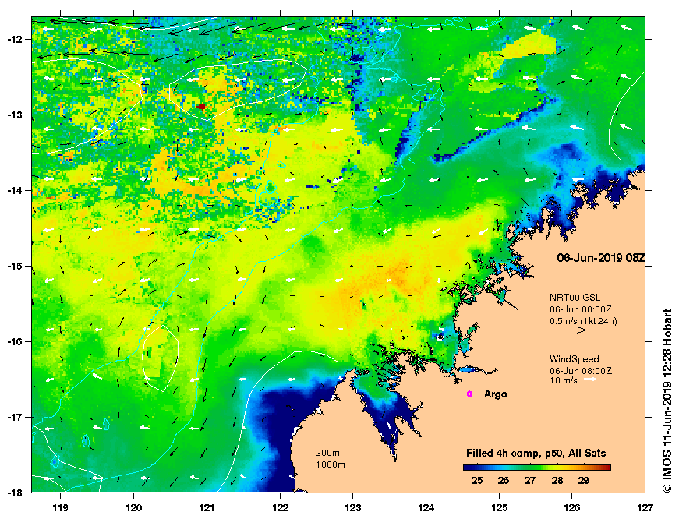679x519 pixels.
Task: Click the 06-Jun 00:00Z timestamp
Action: coord(581,309)
